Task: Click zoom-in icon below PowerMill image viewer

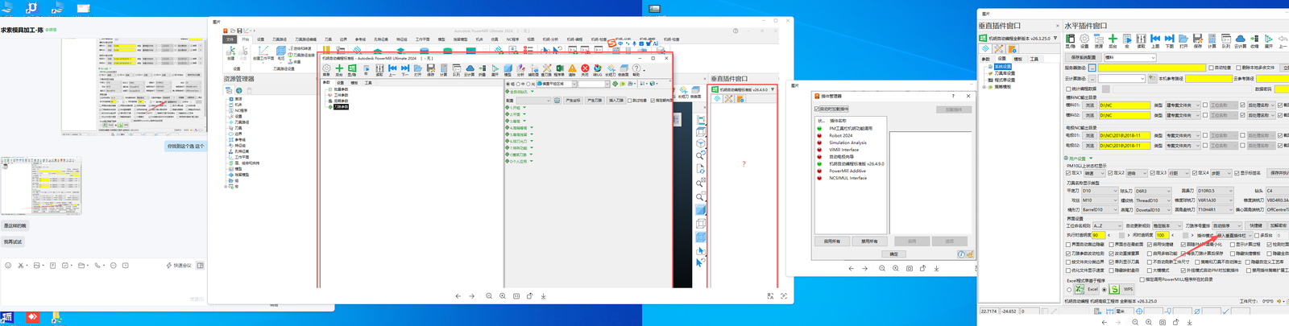Action: pos(503,296)
